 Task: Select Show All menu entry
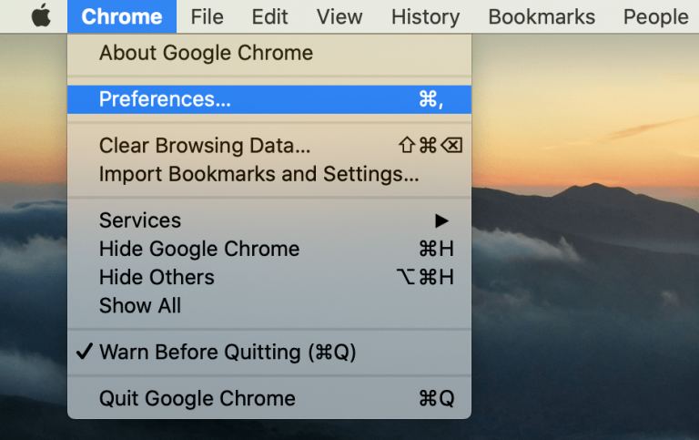pos(269,306)
